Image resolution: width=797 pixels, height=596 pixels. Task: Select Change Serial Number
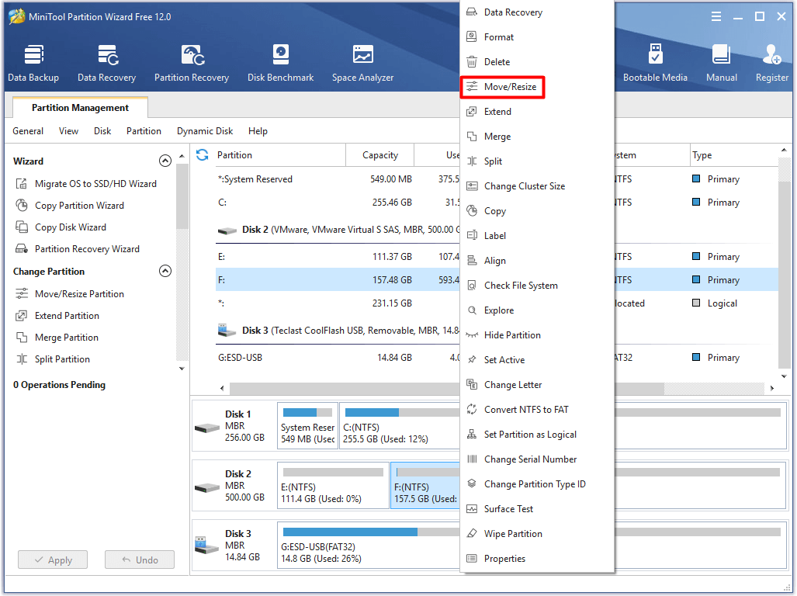(537, 459)
